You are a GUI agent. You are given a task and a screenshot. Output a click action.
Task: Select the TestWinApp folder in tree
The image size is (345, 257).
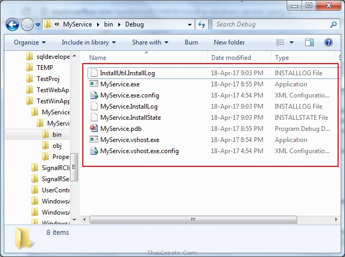point(48,101)
